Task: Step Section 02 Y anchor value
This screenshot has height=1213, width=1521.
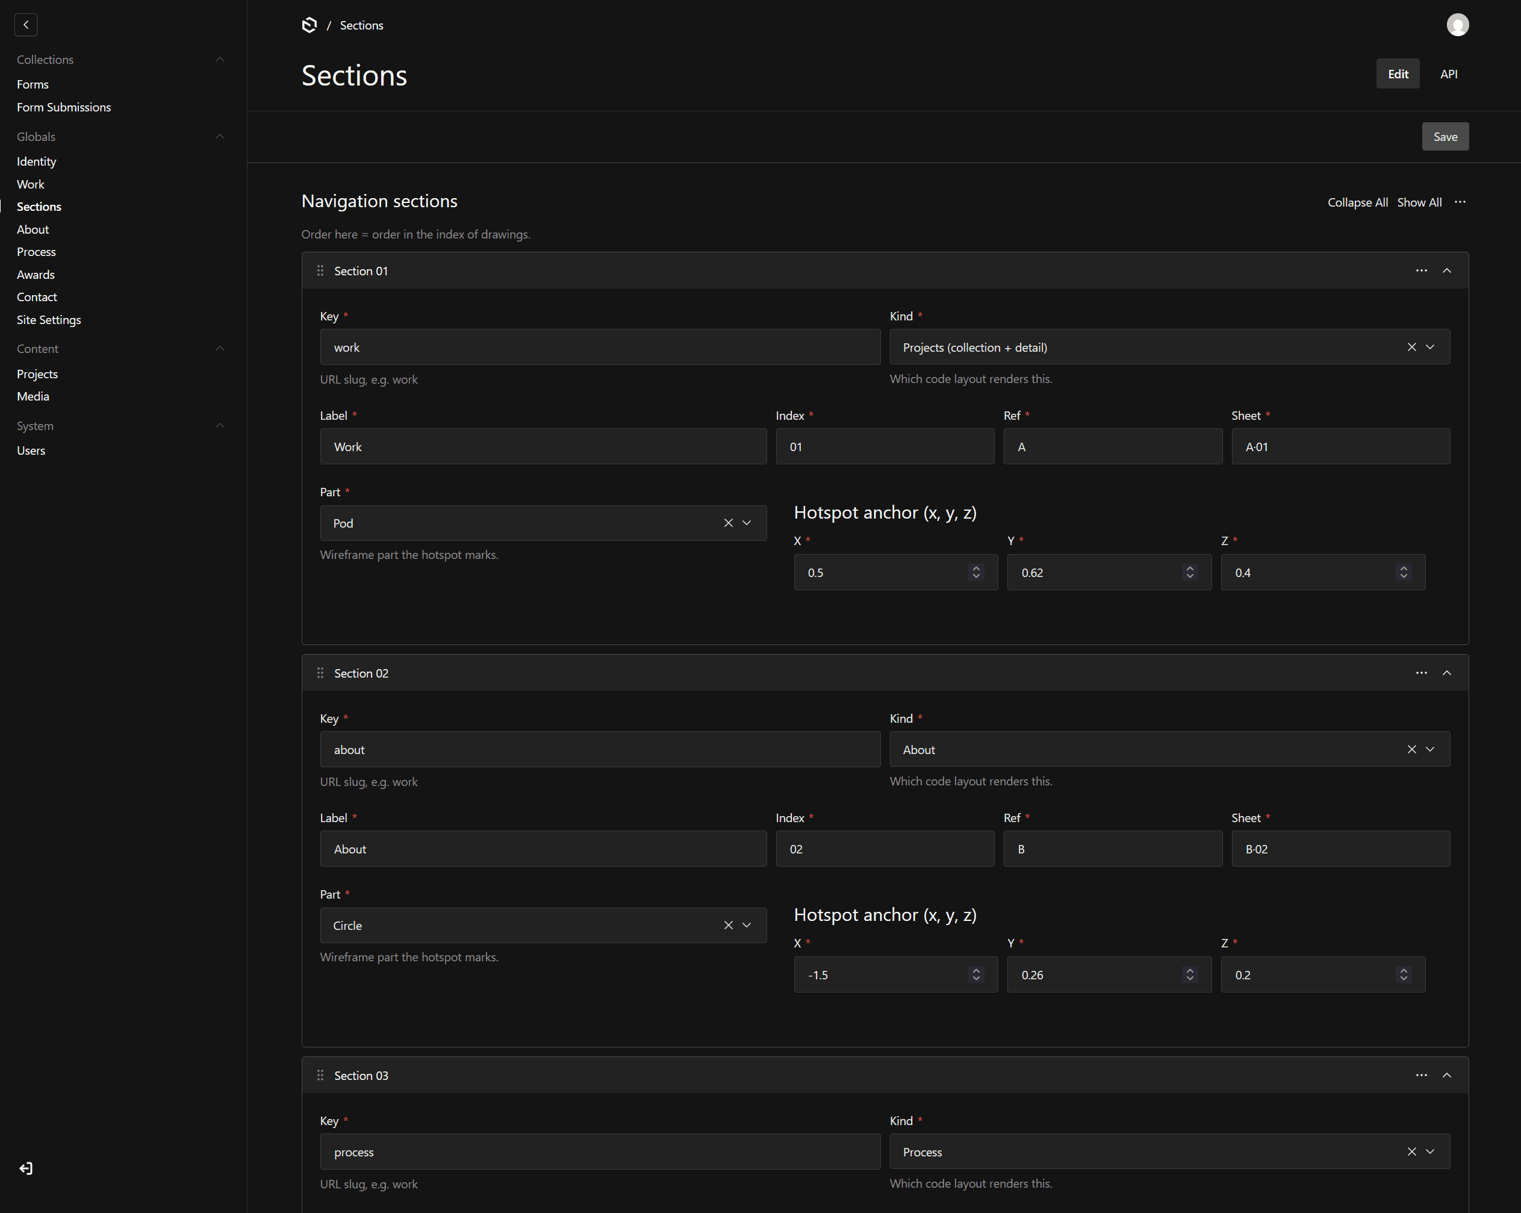Action: pyautogui.click(x=1189, y=974)
